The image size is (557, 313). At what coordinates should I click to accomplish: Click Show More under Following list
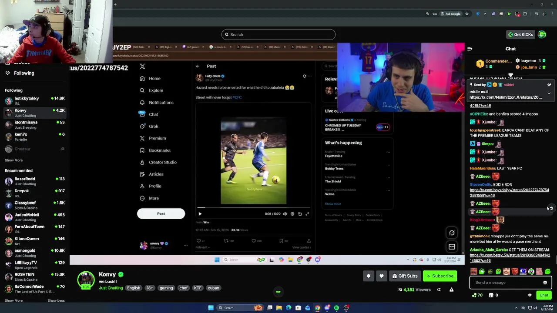click(x=13, y=160)
